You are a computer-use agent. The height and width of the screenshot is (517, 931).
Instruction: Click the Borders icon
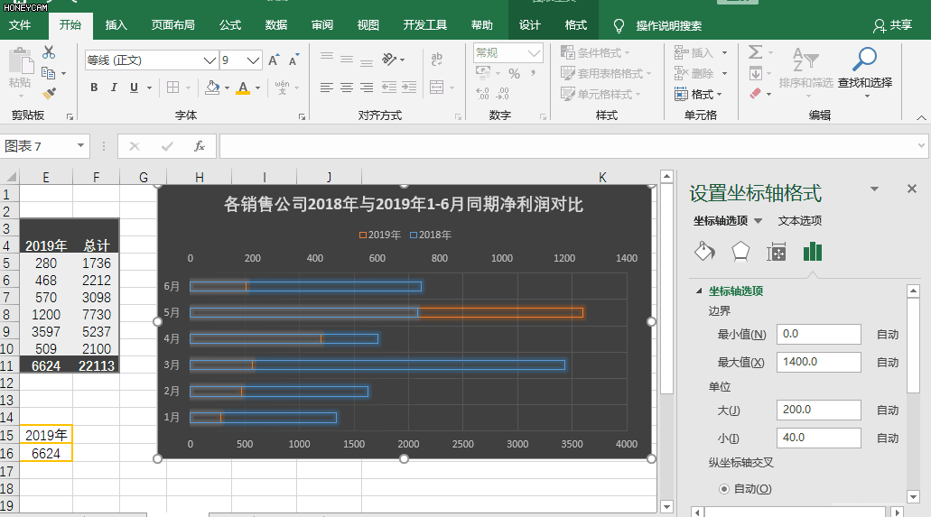(172, 88)
